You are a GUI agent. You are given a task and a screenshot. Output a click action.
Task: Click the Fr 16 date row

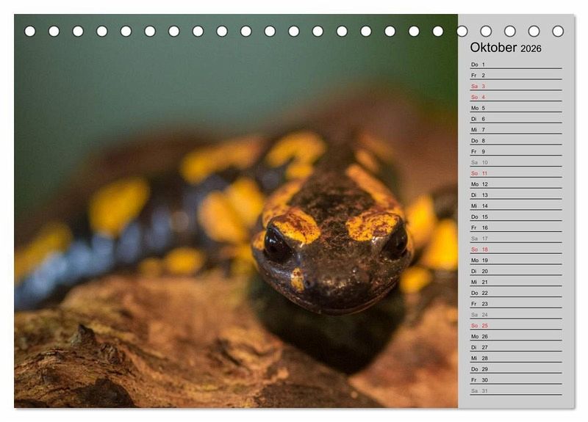point(515,228)
